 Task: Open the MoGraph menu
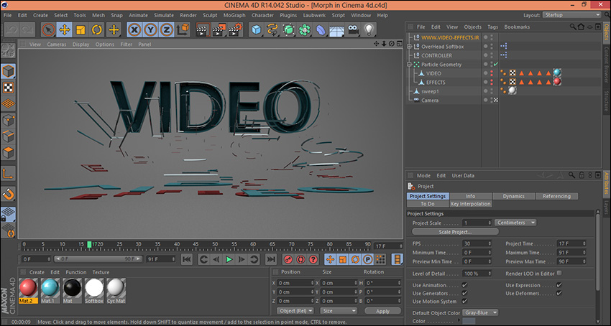pyautogui.click(x=234, y=15)
